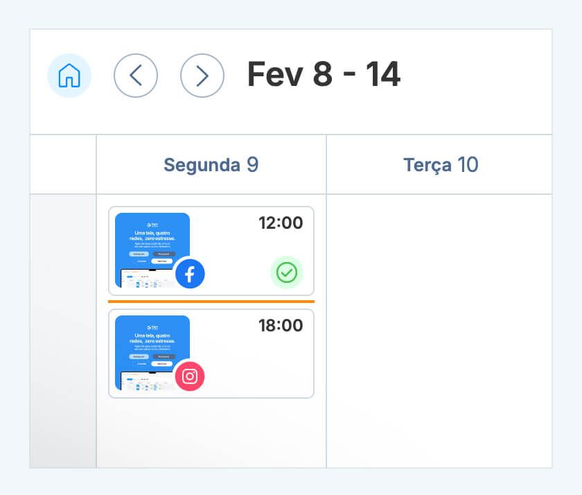Click the right arrow to view next week
This screenshot has height=495, width=582.
click(202, 76)
